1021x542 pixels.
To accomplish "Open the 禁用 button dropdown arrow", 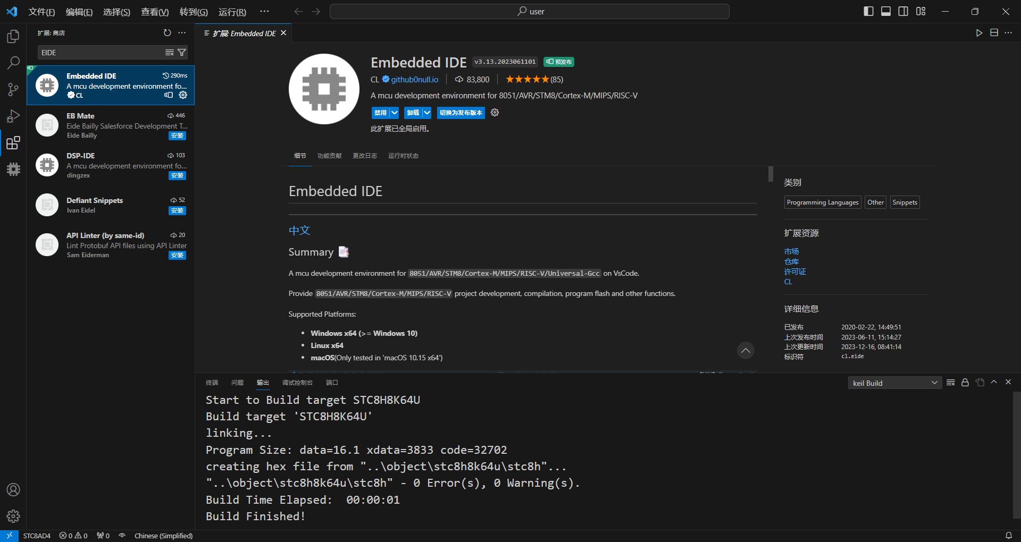I will click(x=394, y=113).
